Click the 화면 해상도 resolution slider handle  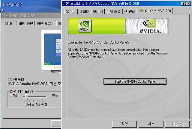27,97
